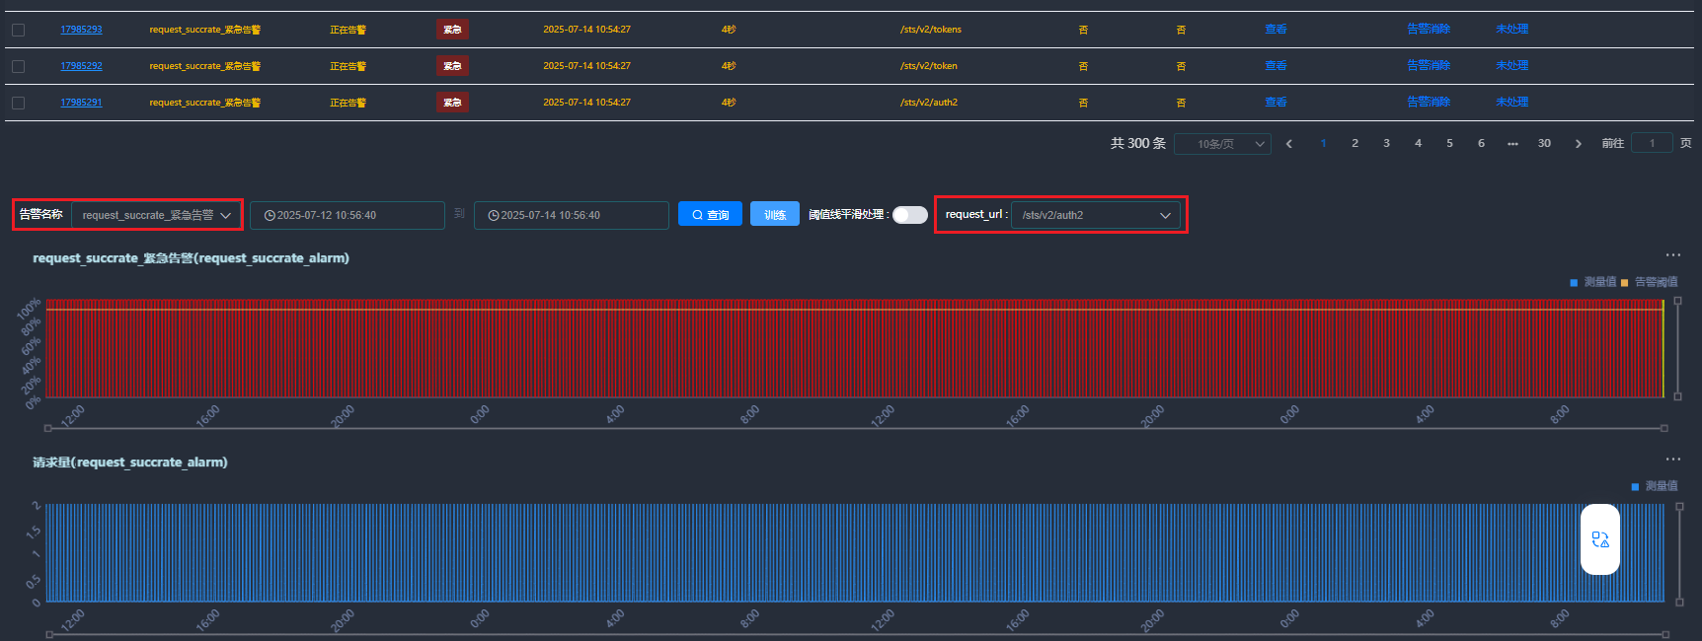Click the success rate chart's vertical zoom slider
Image resolution: width=1702 pixels, height=641 pixels.
(1677, 348)
